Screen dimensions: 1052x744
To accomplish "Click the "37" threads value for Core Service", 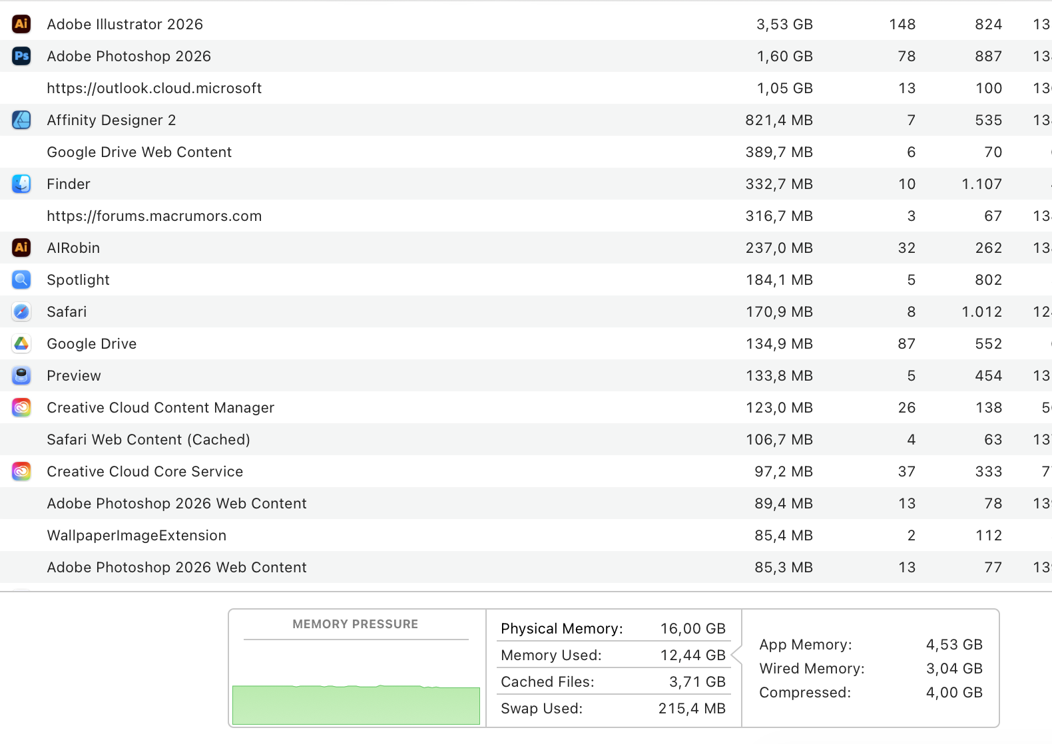I will pos(907,471).
